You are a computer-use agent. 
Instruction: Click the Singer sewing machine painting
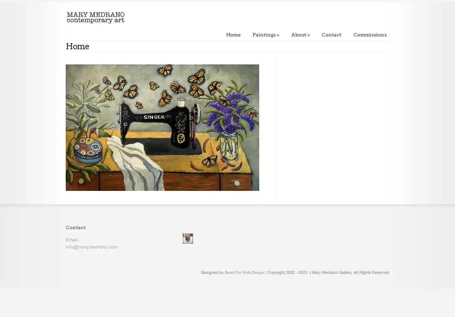[x=162, y=127]
